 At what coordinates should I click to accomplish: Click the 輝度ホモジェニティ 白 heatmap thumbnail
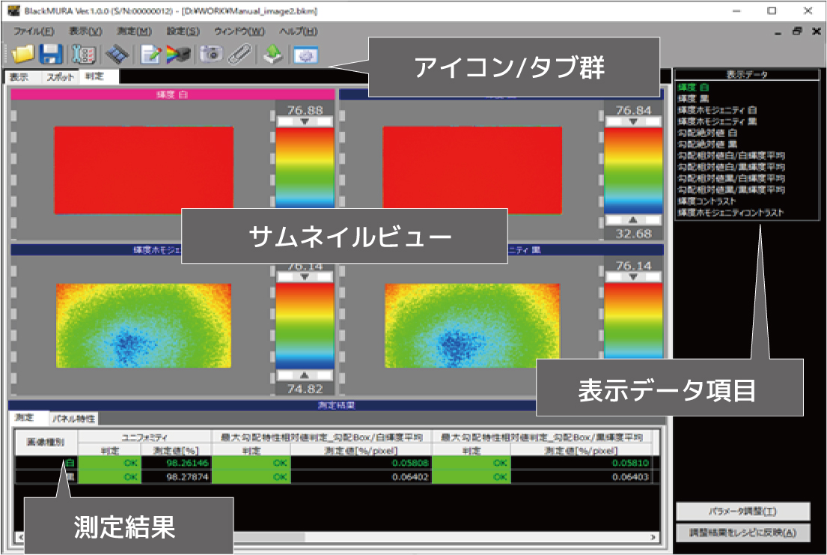tap(144, 326)
